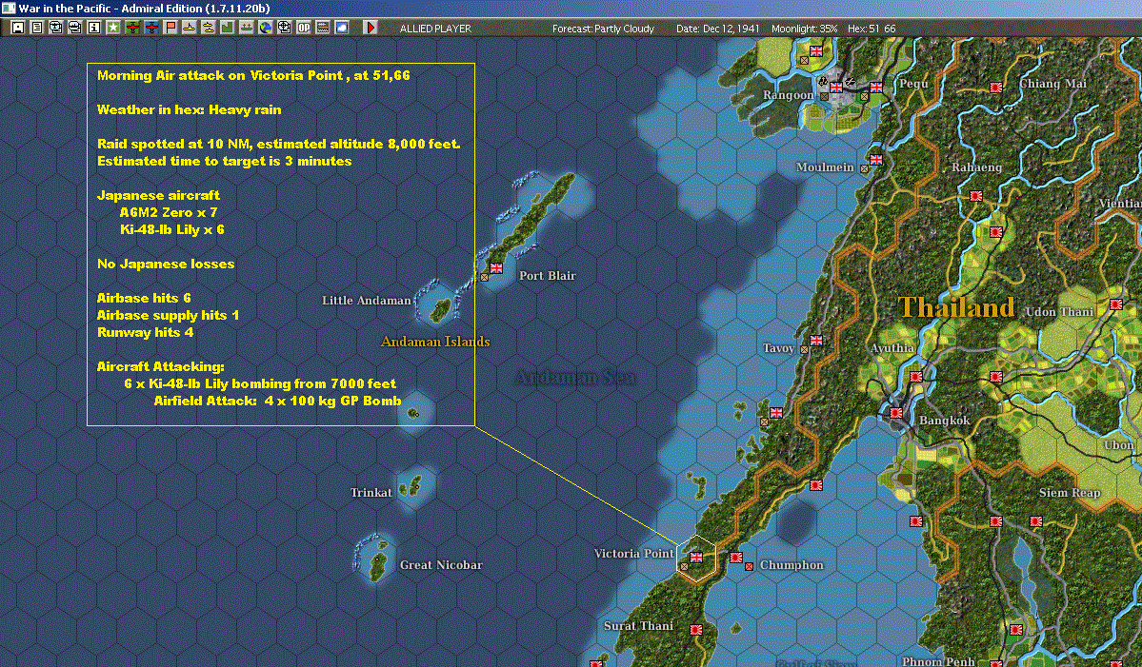Click 'Runway hits 4' report line

pos(146,332)
